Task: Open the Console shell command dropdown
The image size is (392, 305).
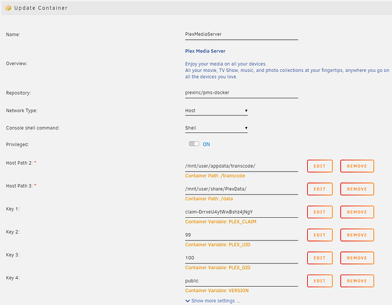Action: pos(216,128)
